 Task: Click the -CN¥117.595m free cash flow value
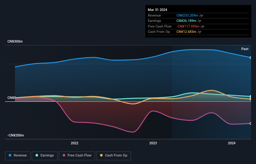pyautogui.click(x=188, y=26)
